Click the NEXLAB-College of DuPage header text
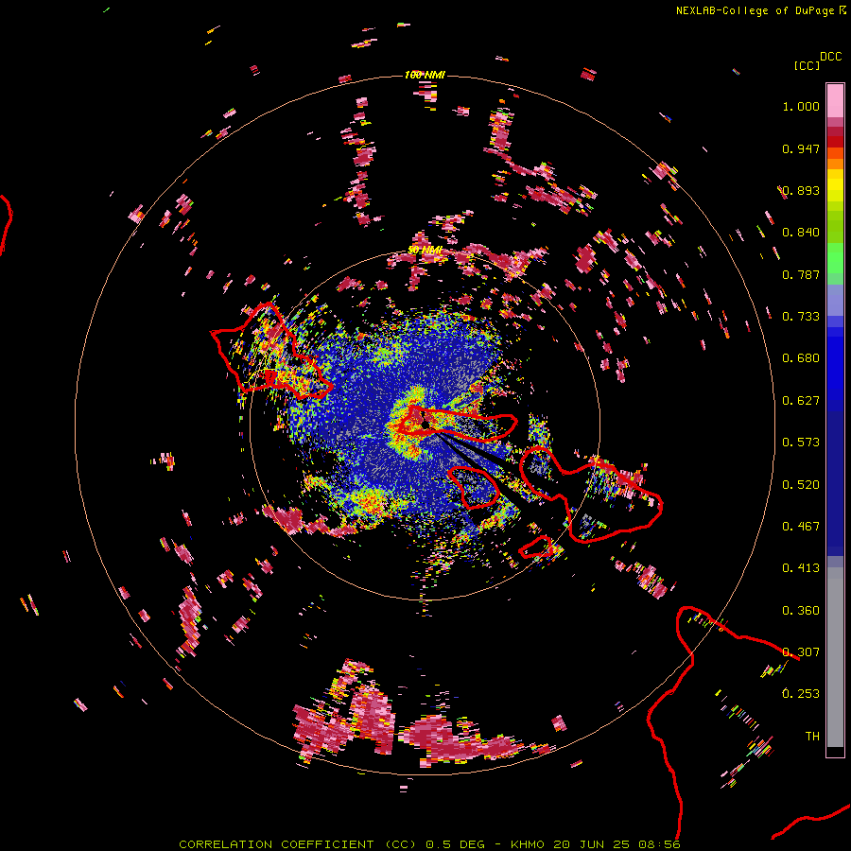851x851 pixels. click(x=760, y=10)
